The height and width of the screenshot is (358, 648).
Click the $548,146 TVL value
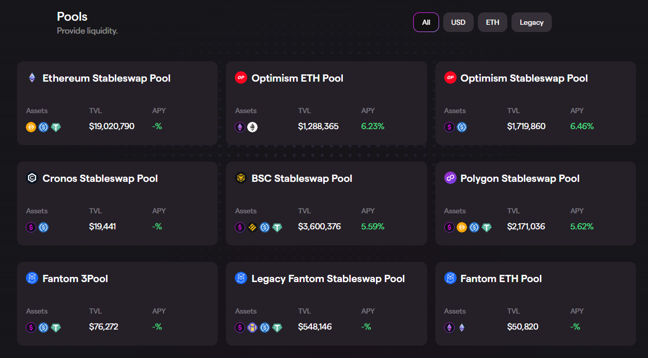coord(315,327)
